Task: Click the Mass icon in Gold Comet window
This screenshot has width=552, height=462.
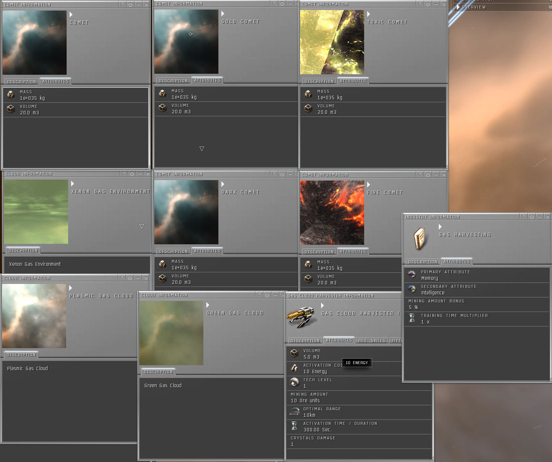Action: (x=162, y=93)
